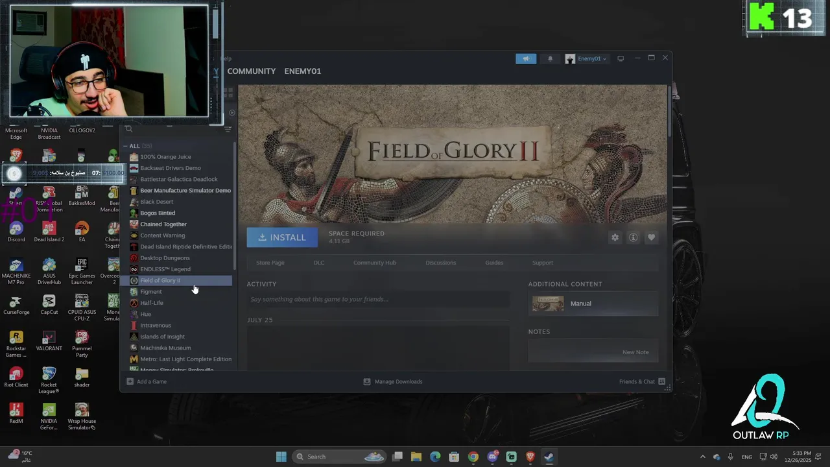Open Big Picture mode monitor icon
830x467 pixels.
click(x=621, y=58)
